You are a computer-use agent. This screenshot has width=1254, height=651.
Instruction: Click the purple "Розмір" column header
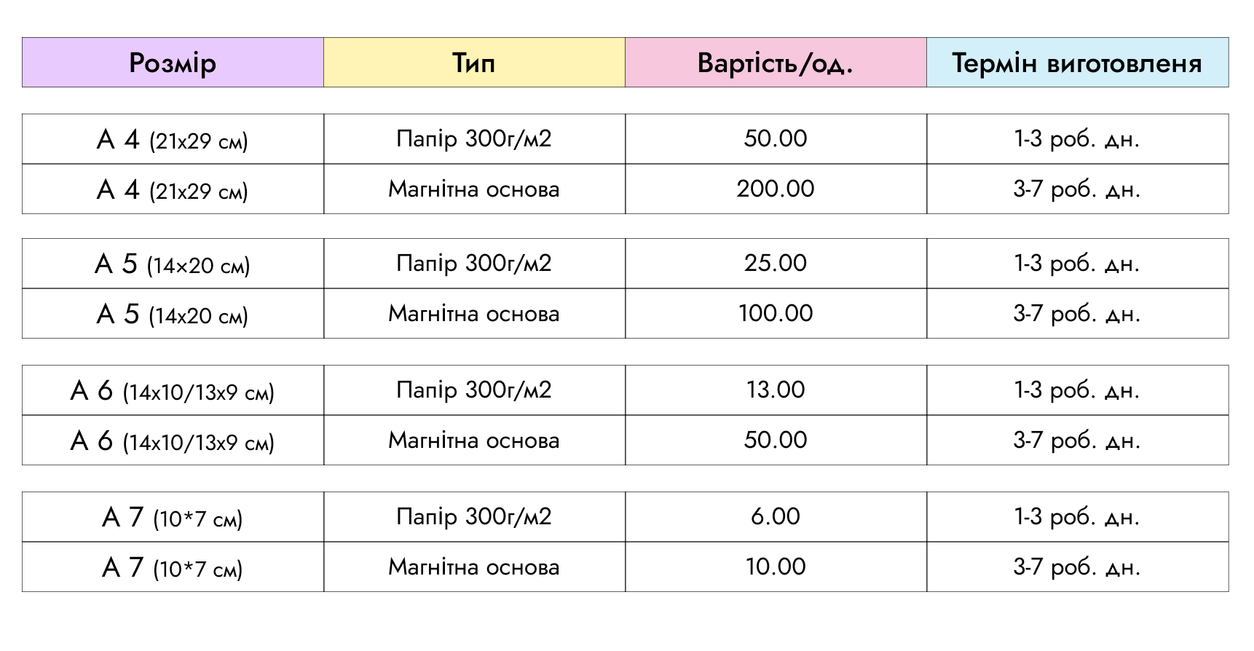[173, 63]
